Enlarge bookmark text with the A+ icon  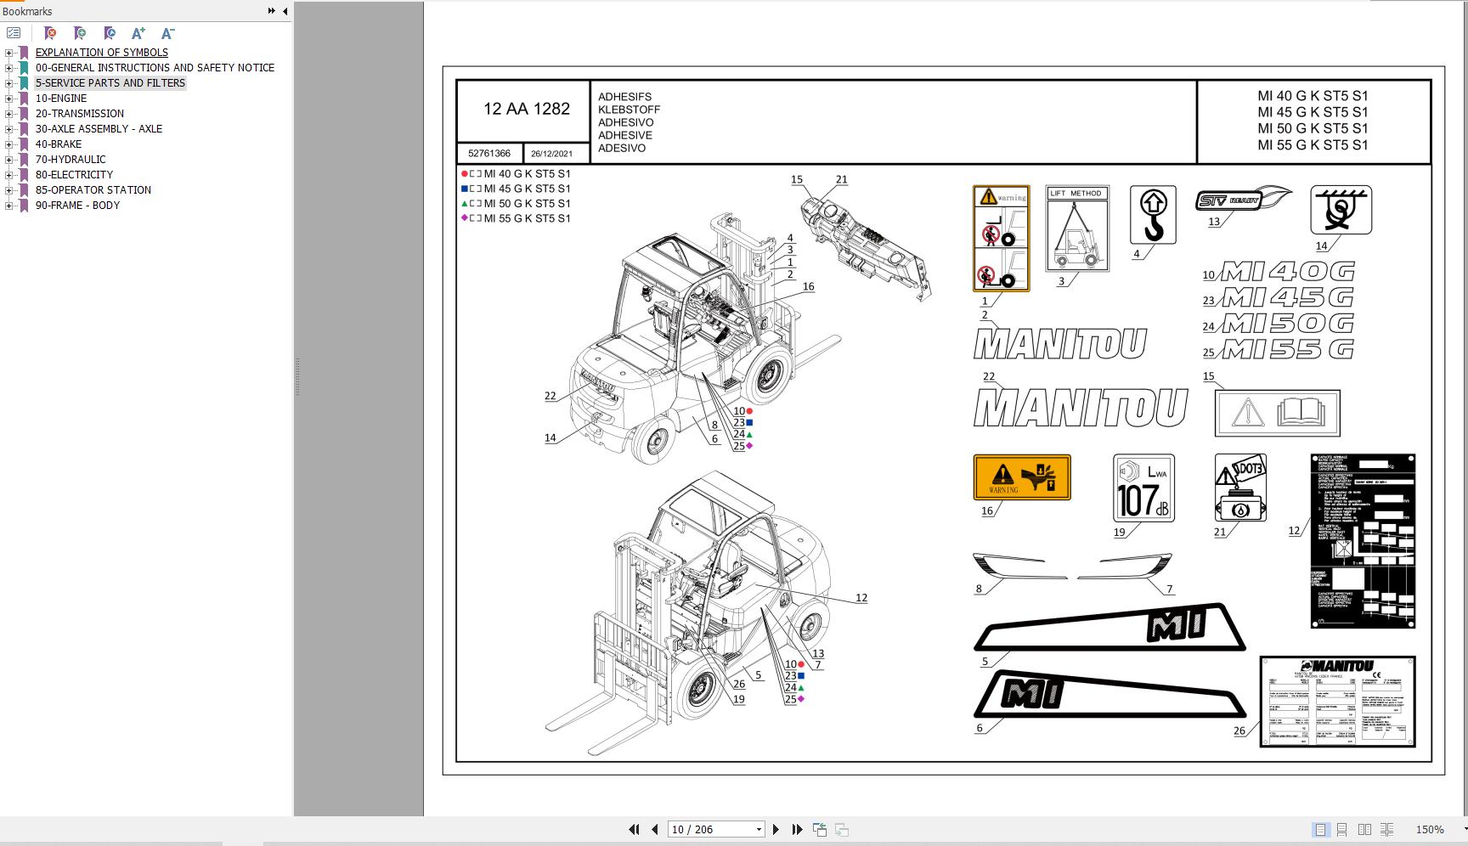click(x=137, y=33)
